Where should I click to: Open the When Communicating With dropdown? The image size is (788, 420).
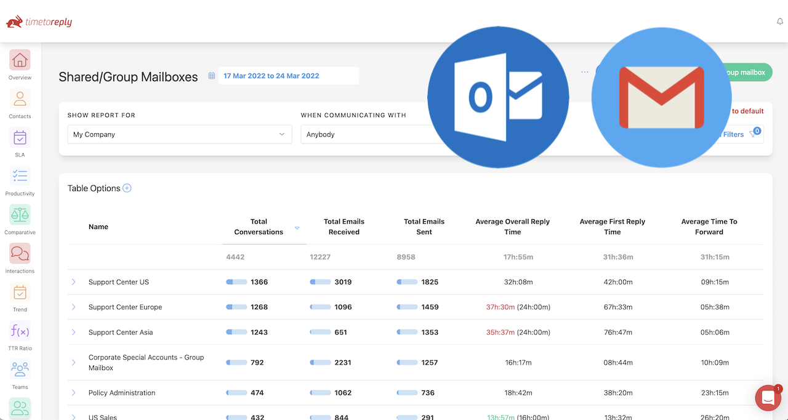click(x=367, y=134)
